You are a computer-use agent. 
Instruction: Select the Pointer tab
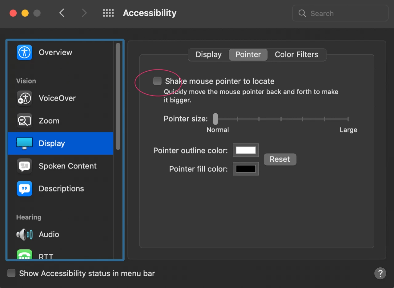coord(248,54)
